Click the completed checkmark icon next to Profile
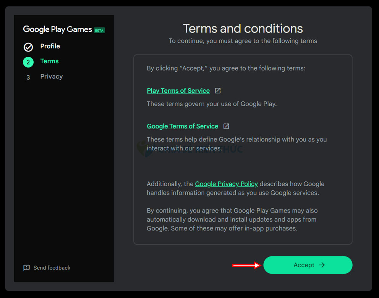The image size is (379, 298). (28, 46)
